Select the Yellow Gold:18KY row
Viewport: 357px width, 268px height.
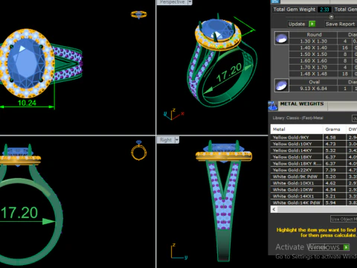[314, 157]
